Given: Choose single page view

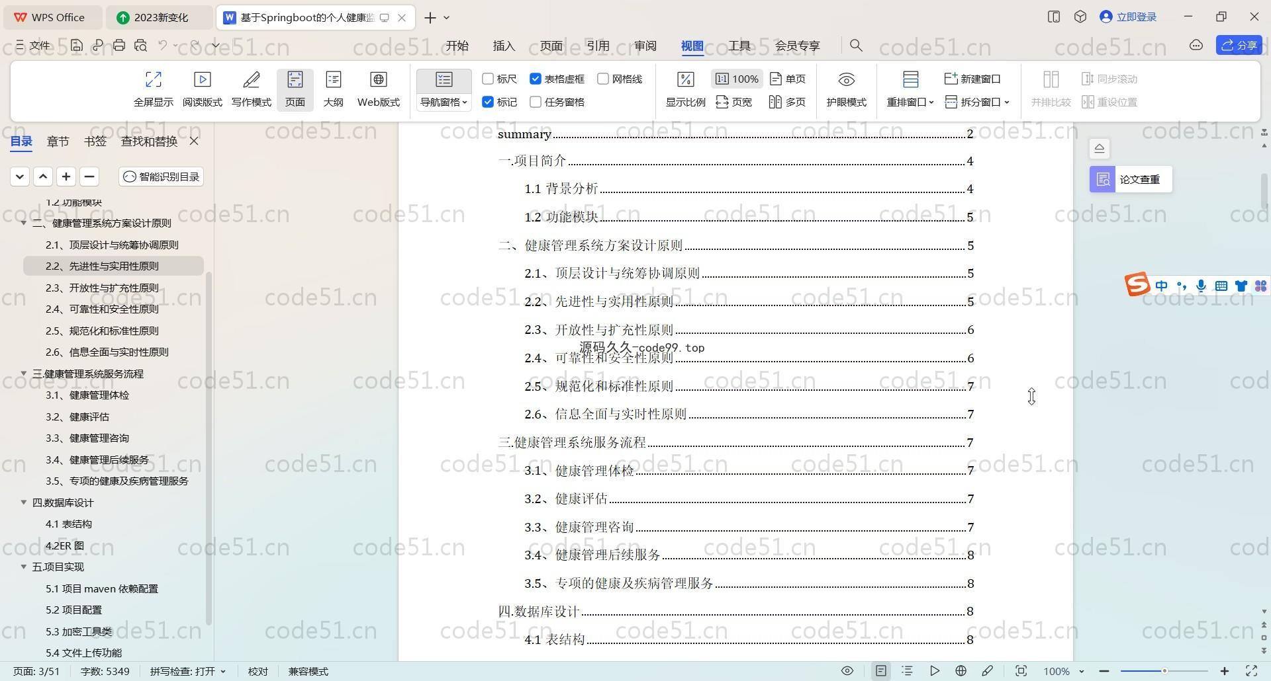Looking at the screenshot, I should click(x=788, y=79).
